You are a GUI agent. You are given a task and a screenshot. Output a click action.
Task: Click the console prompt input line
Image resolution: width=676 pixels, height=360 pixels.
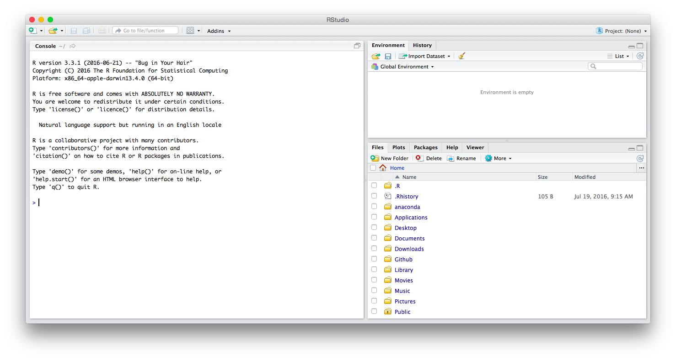[197, 203]
